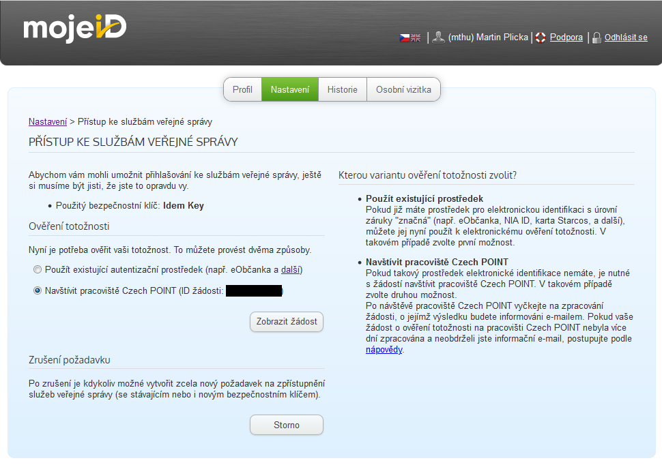Viewport: 662px width, 465px height.
Task: Open the 'nápovědy' help link
Action: [x=384, y=350]
